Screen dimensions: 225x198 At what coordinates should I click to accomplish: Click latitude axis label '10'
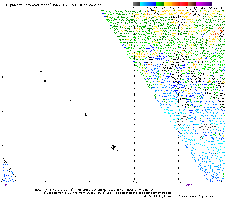[x=2, y=10]
